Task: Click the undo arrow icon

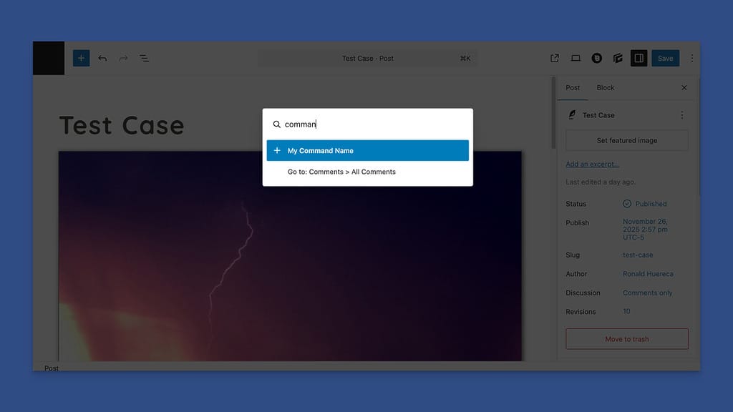Action: 102,59
